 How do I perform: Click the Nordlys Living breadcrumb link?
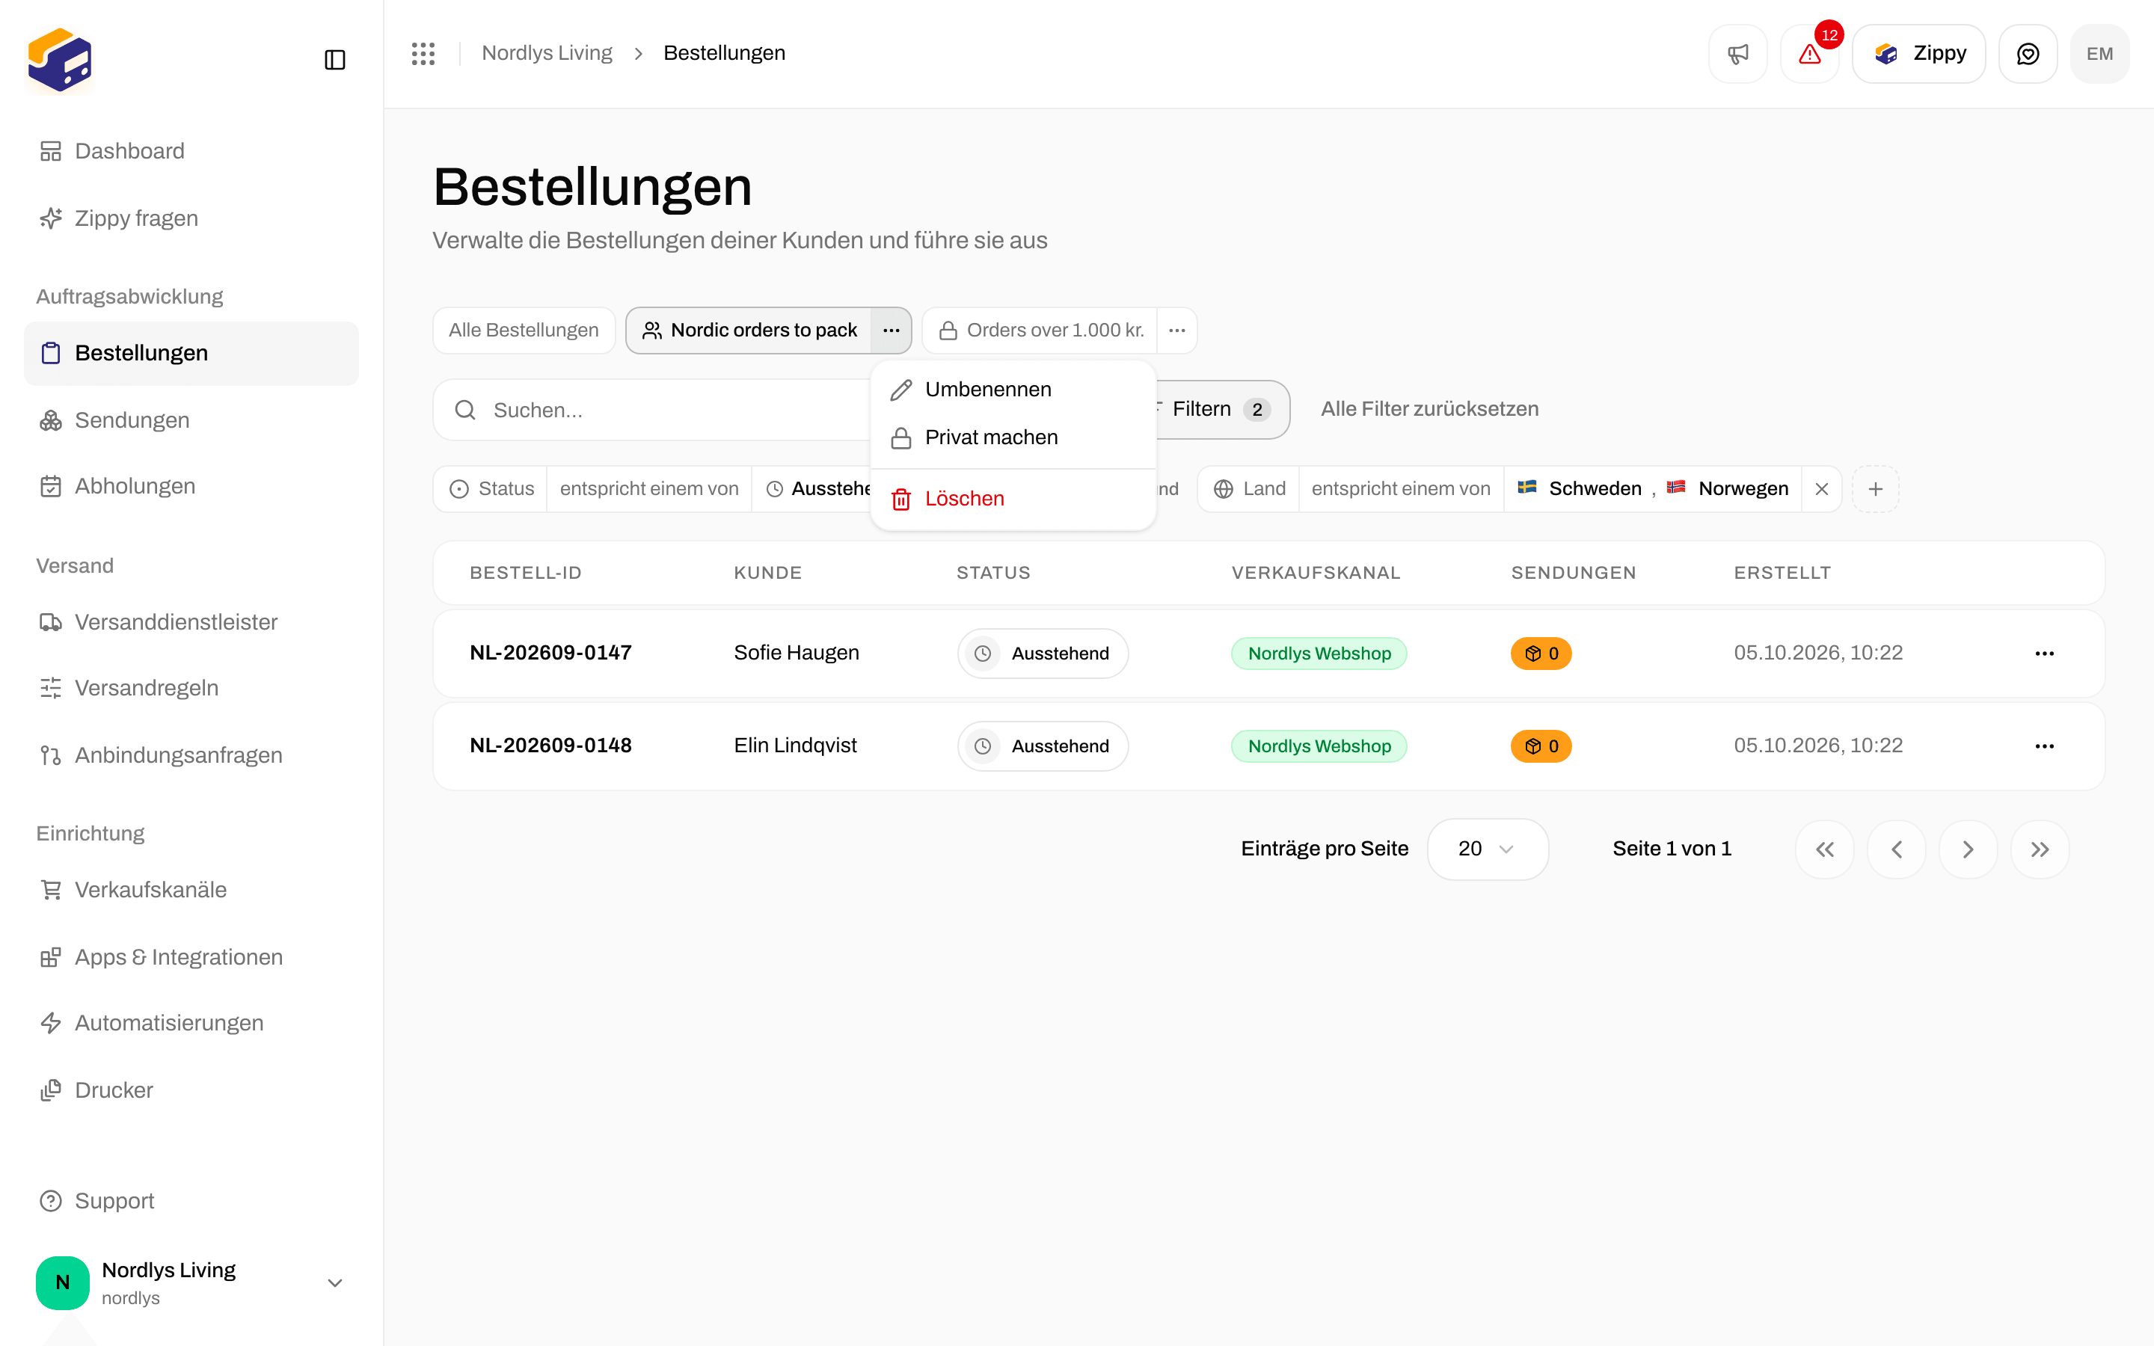click(x=547, y=53)
